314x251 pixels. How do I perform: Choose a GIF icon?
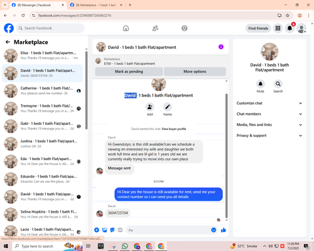(120, 230)
